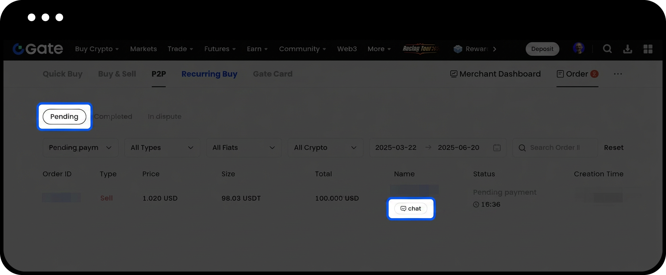Open chat with the counterparty
The height and width of the screenshot is (275, 666).
(411, 208)
